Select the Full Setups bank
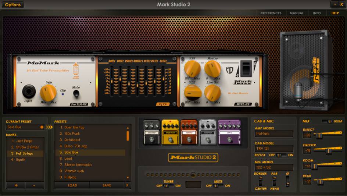This screenshot has width=347, height=196. click(x=25, y=153)
